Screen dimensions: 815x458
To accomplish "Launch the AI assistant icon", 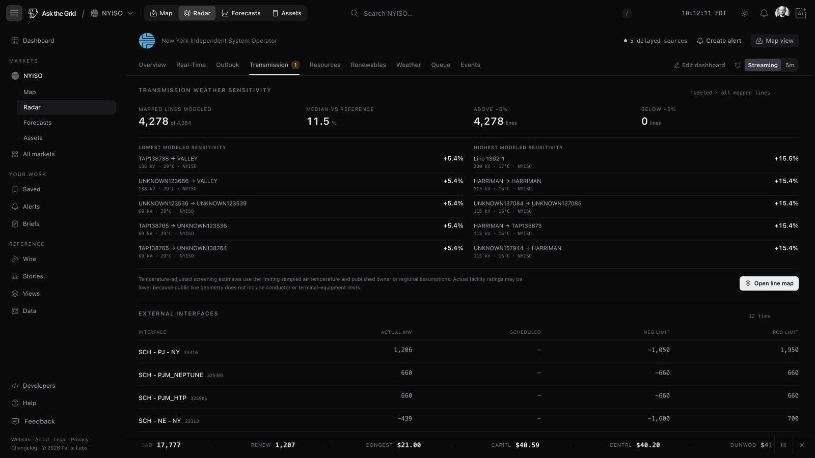I will [x=801, y=13].
